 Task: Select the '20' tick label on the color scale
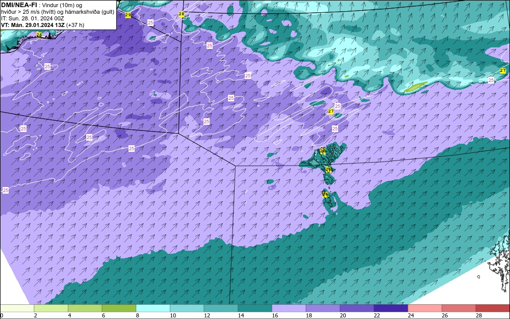(x=343, y=315)
